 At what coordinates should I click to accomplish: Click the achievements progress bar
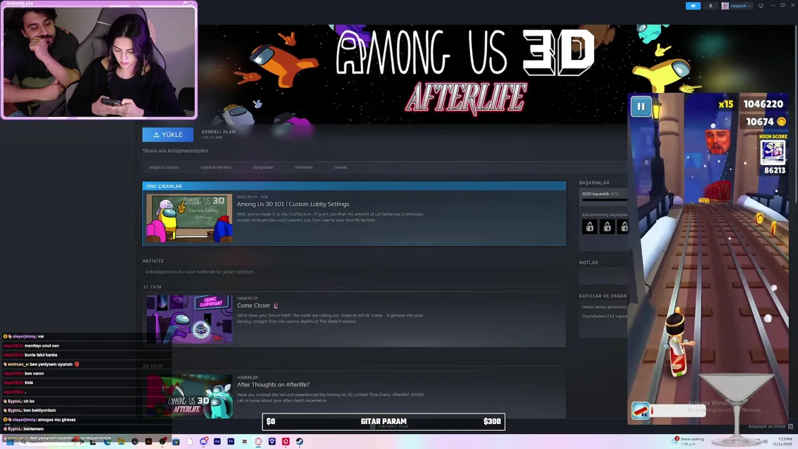(x=604, y=200)
